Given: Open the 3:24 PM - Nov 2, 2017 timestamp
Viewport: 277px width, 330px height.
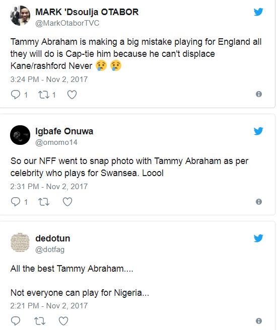Looking at the screenshot, I should (x=49, y=79).
